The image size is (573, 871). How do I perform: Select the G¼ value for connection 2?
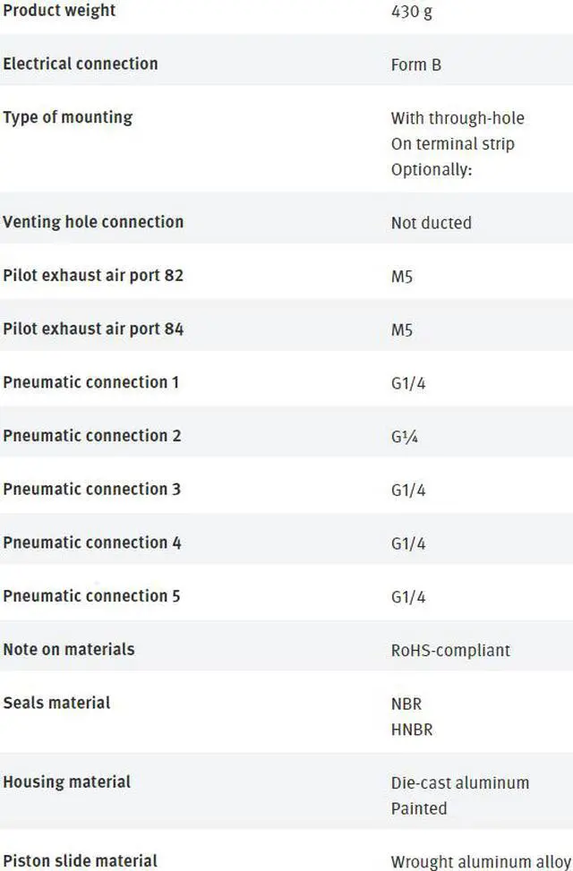(x=404, y=437)
